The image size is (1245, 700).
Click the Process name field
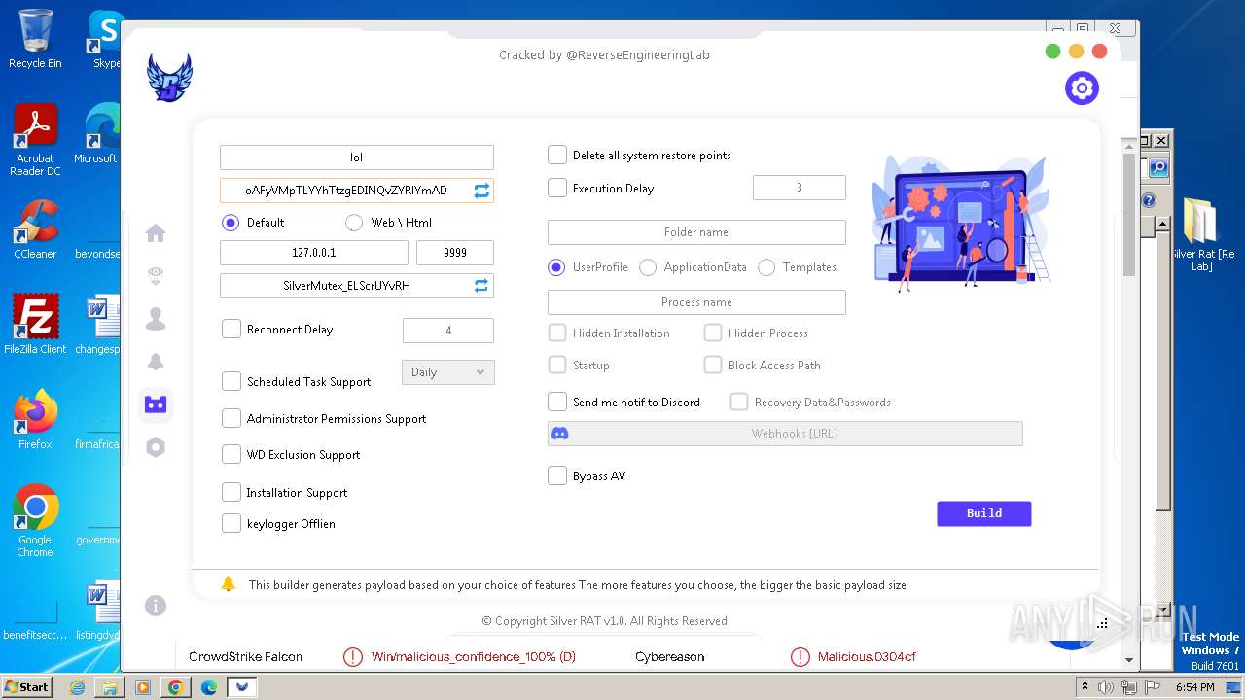tap(696, 302)
